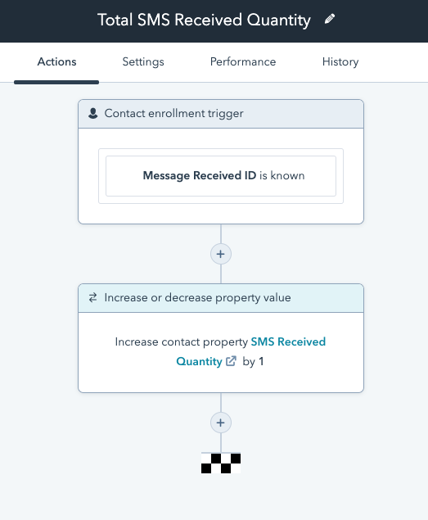The image size is (428, 520).
Task: Open the Increase or decrease property value header
Action: (221, 298)
